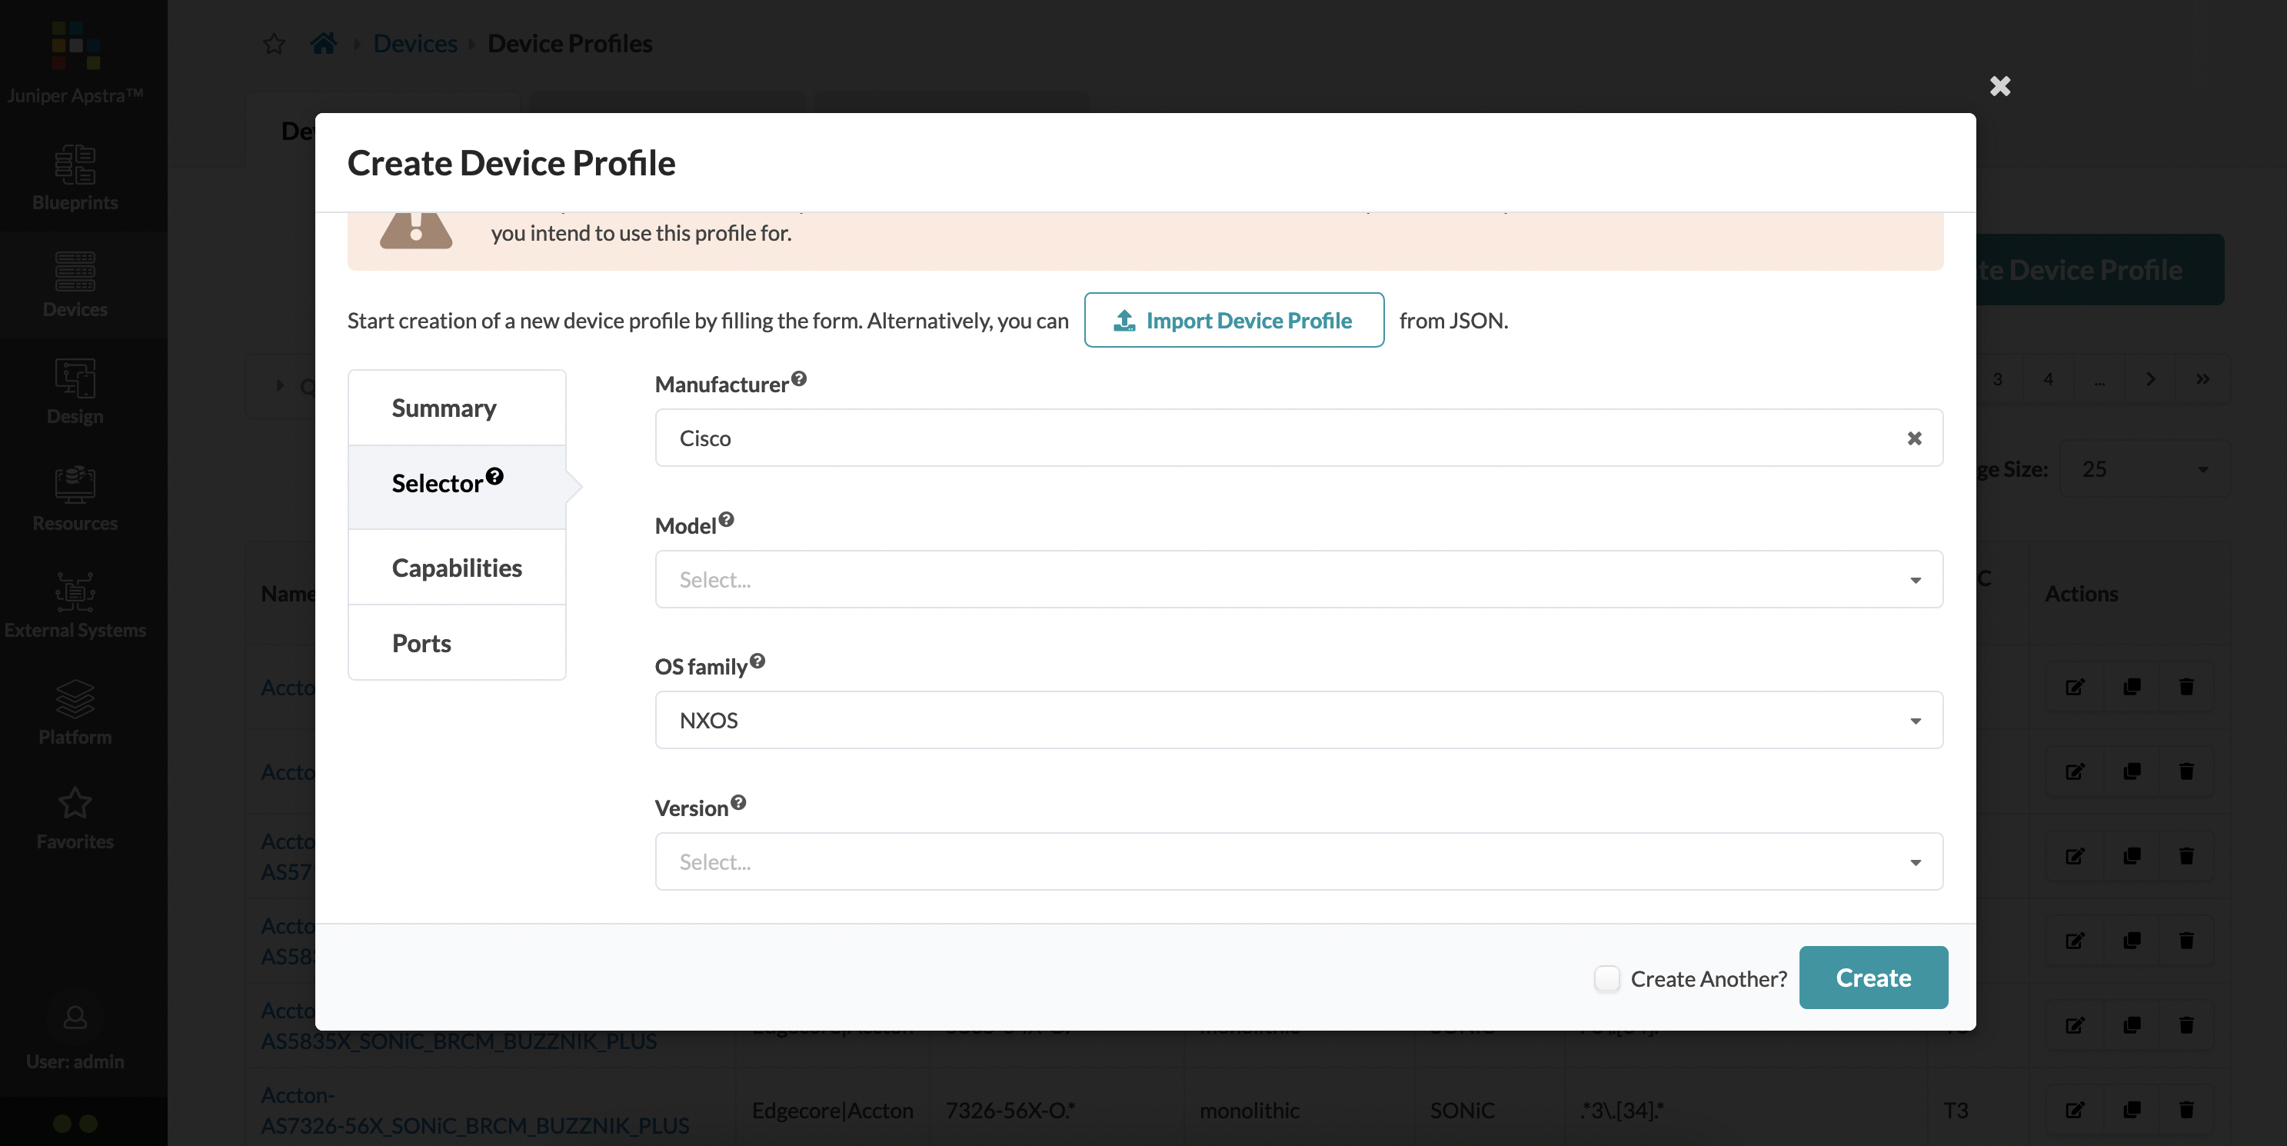
Task: Clone the first Accton profile row
Action: coord(2131,686)
